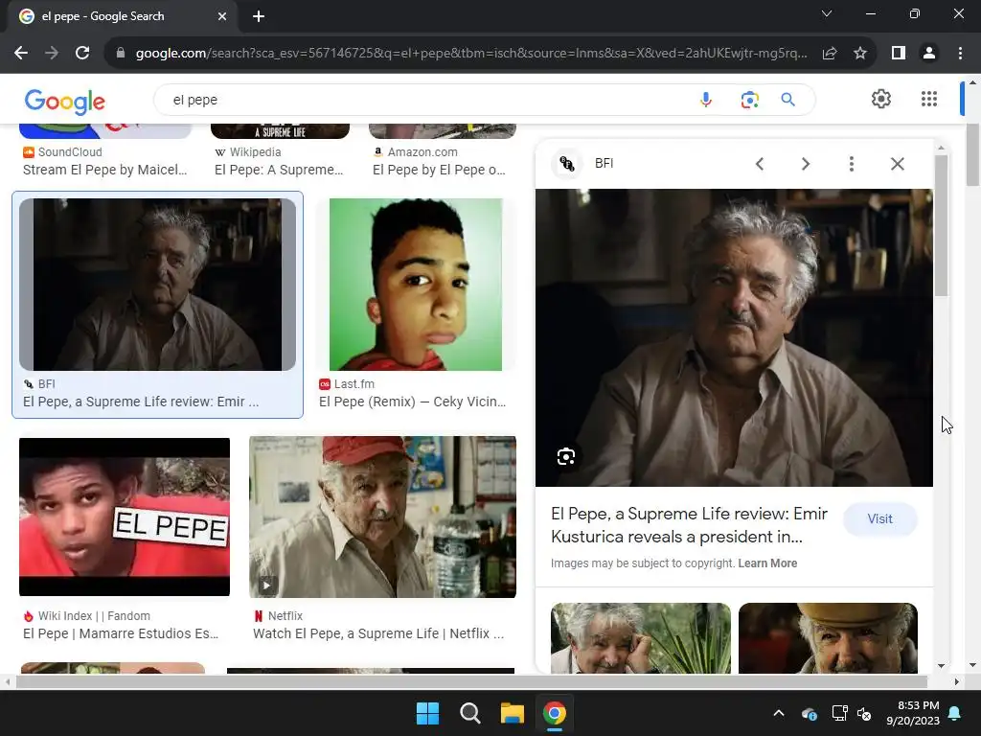981x736 pixels.
Task: Click the Lens icon on preview image
Action: pyautogui.click(x=566, y=456)
